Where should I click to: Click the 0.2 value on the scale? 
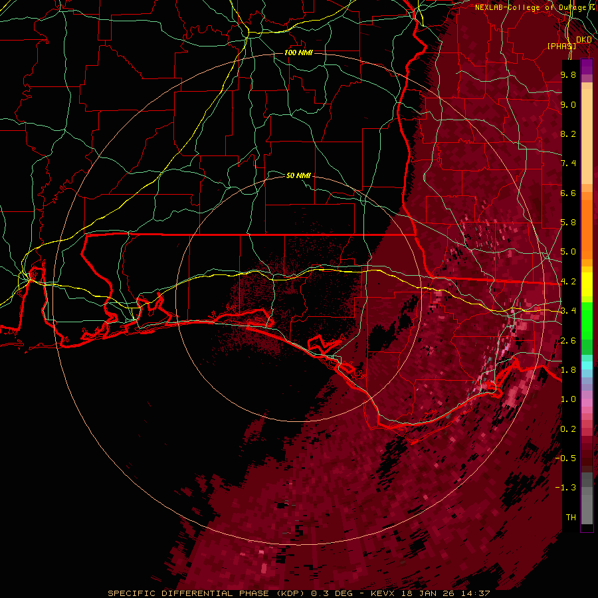click(568, 429)
